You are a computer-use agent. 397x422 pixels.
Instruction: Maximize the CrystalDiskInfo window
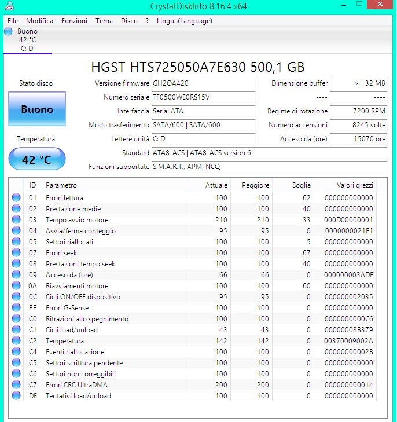359,4
